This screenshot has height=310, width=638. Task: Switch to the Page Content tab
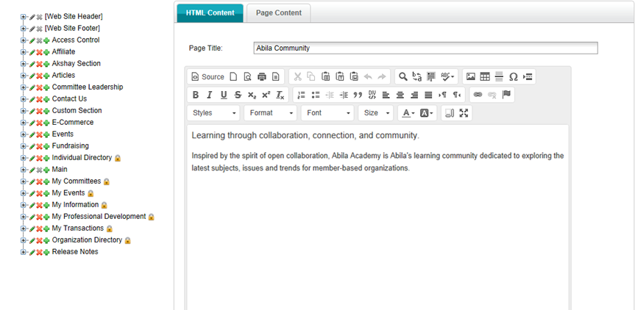(x=279, y=13)
